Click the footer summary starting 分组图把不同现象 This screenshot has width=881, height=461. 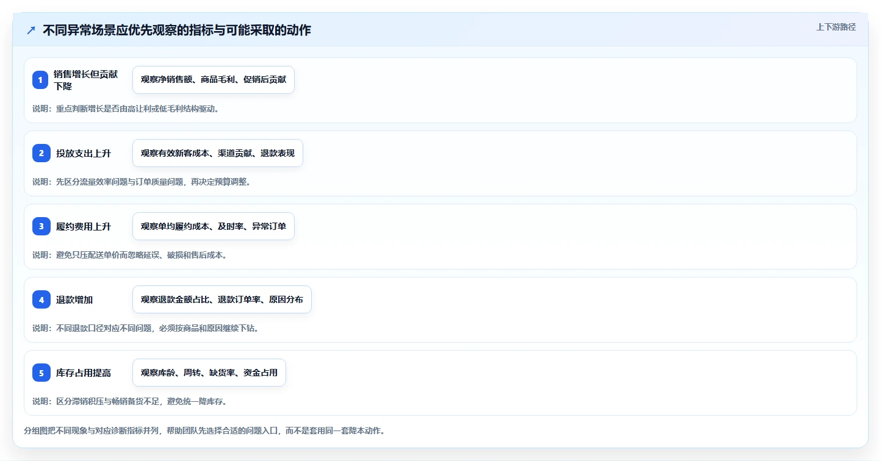tap(204, 431)
